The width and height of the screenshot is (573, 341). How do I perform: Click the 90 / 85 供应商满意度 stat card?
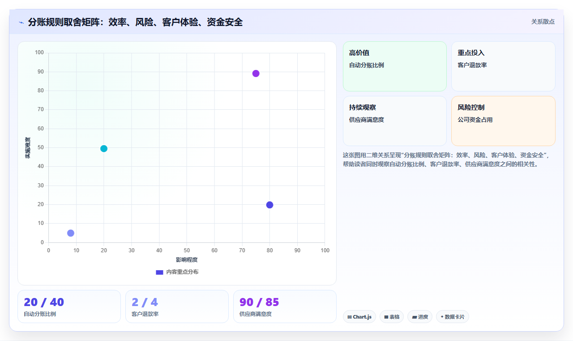point(285,306)
